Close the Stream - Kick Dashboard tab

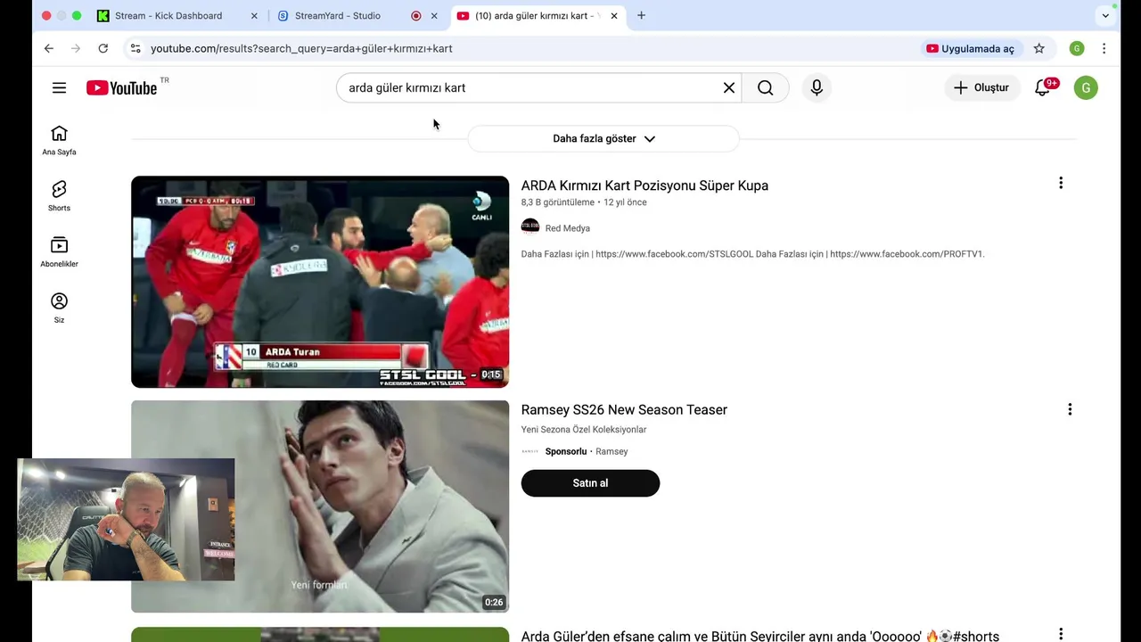254,16
